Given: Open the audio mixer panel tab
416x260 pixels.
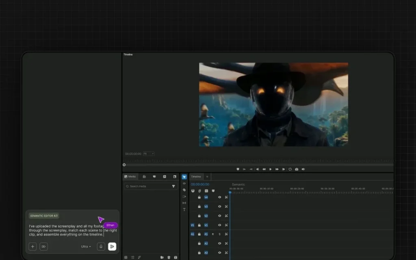Looking at the screenshot, I should point(144,177).
